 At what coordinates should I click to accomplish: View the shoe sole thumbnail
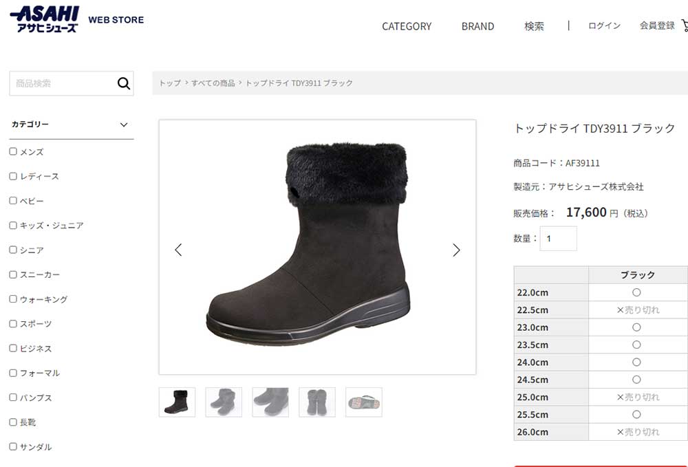[364, 402]
